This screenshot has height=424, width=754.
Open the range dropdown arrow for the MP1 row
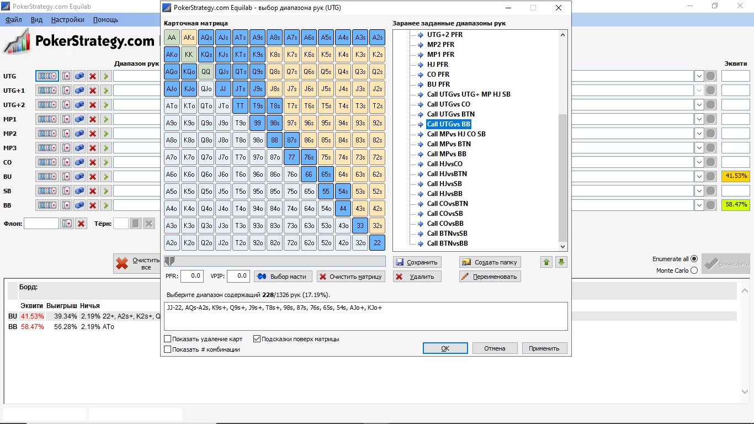699,119
